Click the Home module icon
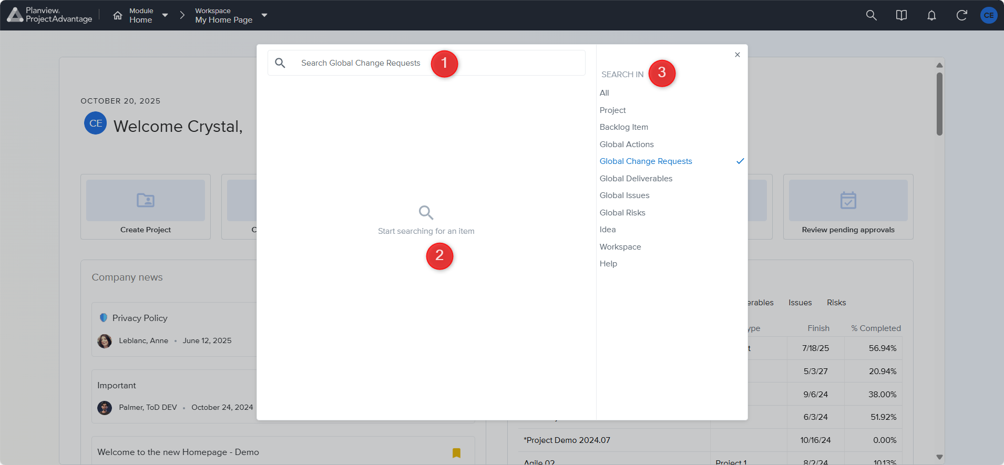Viewport: 1004px width, 465px height. click(118, 15)
